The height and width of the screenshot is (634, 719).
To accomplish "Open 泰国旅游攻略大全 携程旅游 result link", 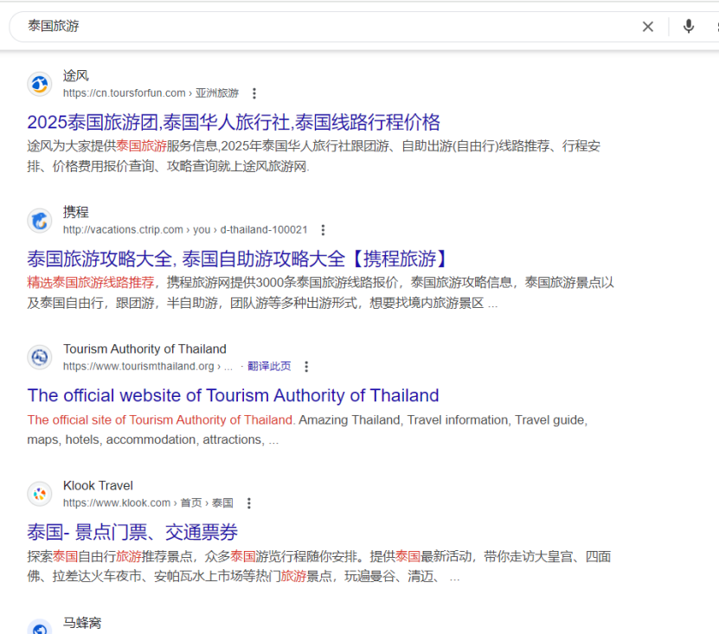I will pos(238,259).
